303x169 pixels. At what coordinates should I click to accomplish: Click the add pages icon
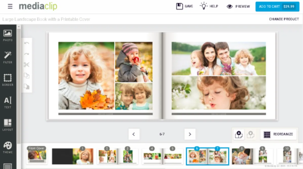pos(239,134)
